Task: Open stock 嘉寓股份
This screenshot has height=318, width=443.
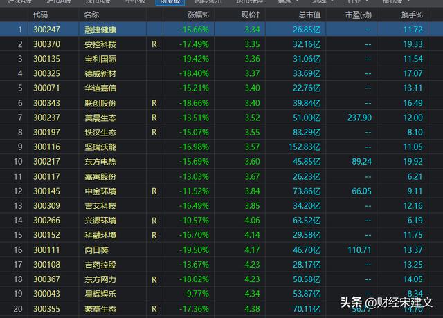Action: tap(100, 177)
